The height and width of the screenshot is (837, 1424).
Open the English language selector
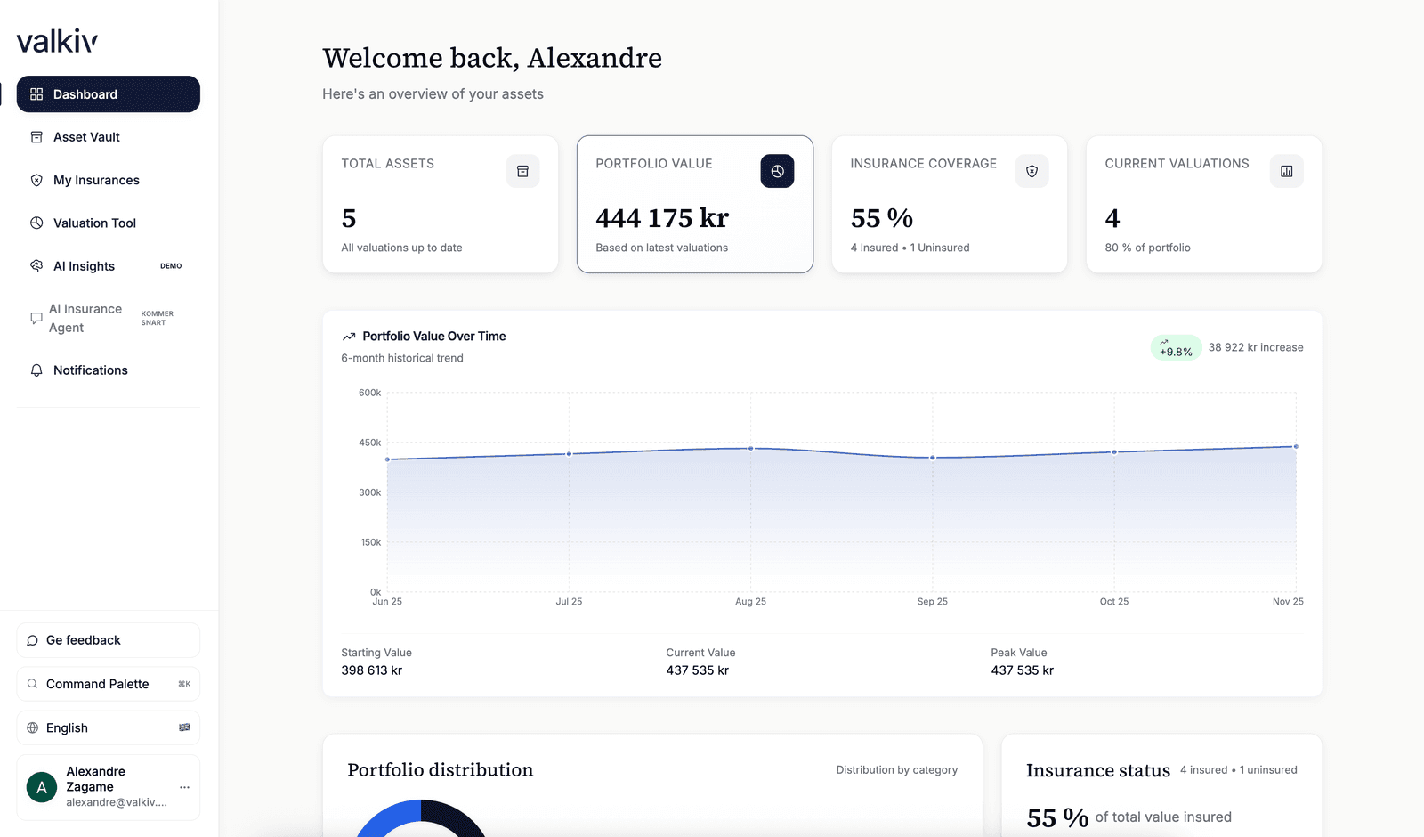tap(107, 727)
